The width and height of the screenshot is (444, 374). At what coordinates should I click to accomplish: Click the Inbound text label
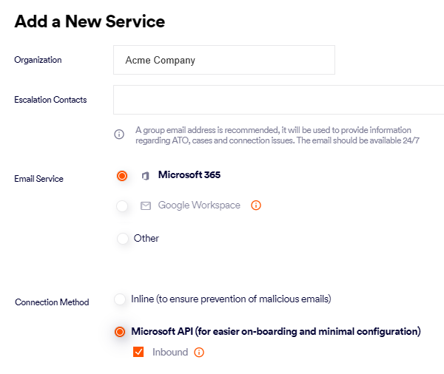point(170,353)
